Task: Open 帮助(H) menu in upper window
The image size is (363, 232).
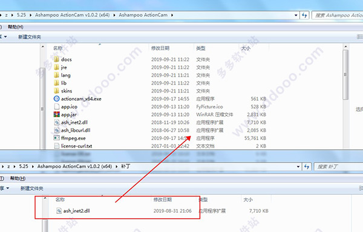Action: [x=16, y=27]
